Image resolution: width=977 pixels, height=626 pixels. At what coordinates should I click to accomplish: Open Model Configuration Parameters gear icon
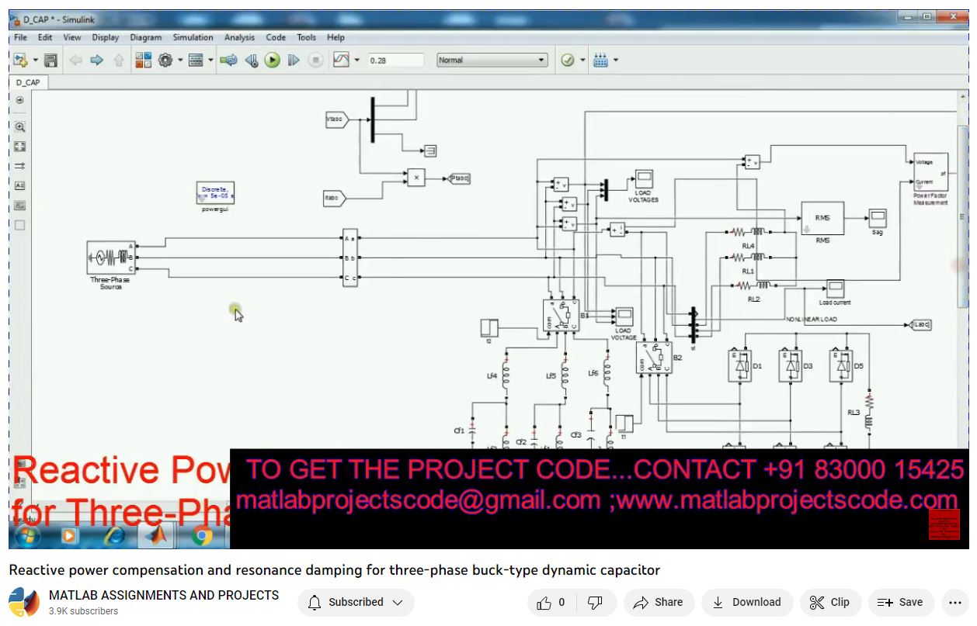[165, 60]
